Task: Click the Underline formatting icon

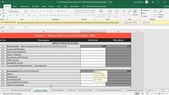Action: pyautogui.click(x=17, y=15)
